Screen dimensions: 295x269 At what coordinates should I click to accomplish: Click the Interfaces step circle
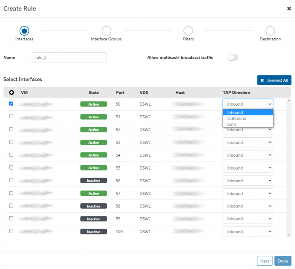(x=24, y=31)
